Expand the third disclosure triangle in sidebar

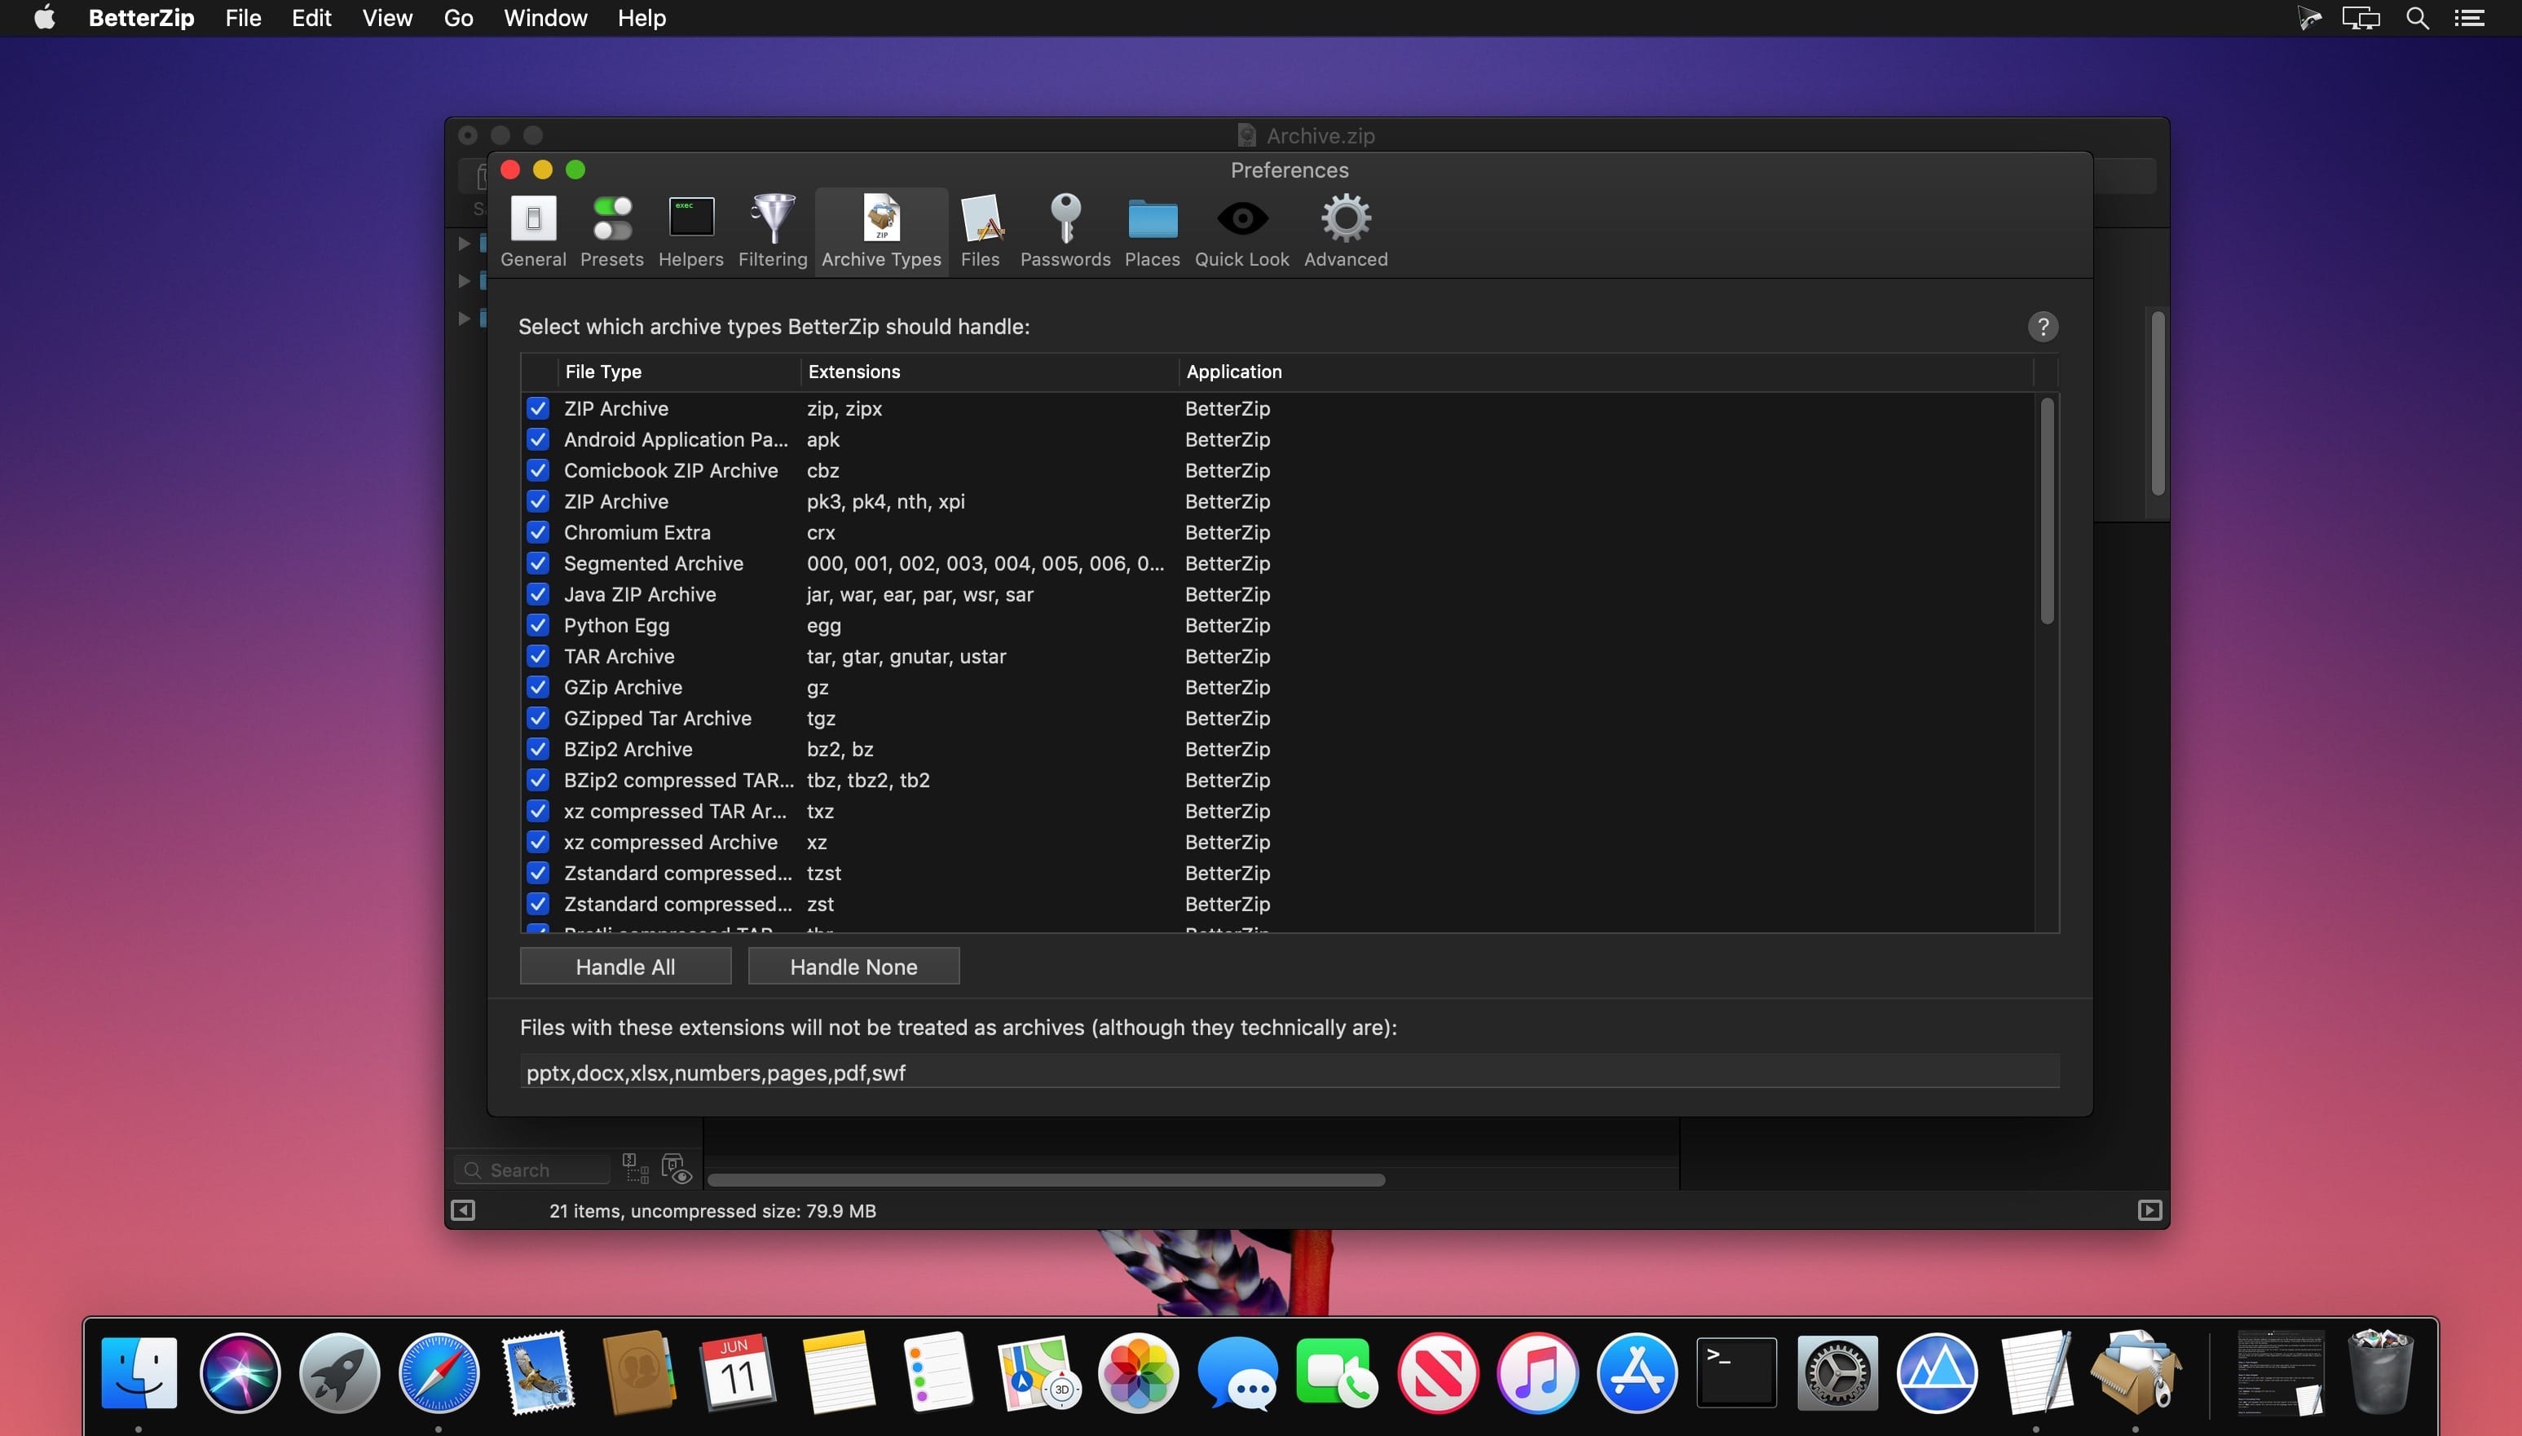464,319
